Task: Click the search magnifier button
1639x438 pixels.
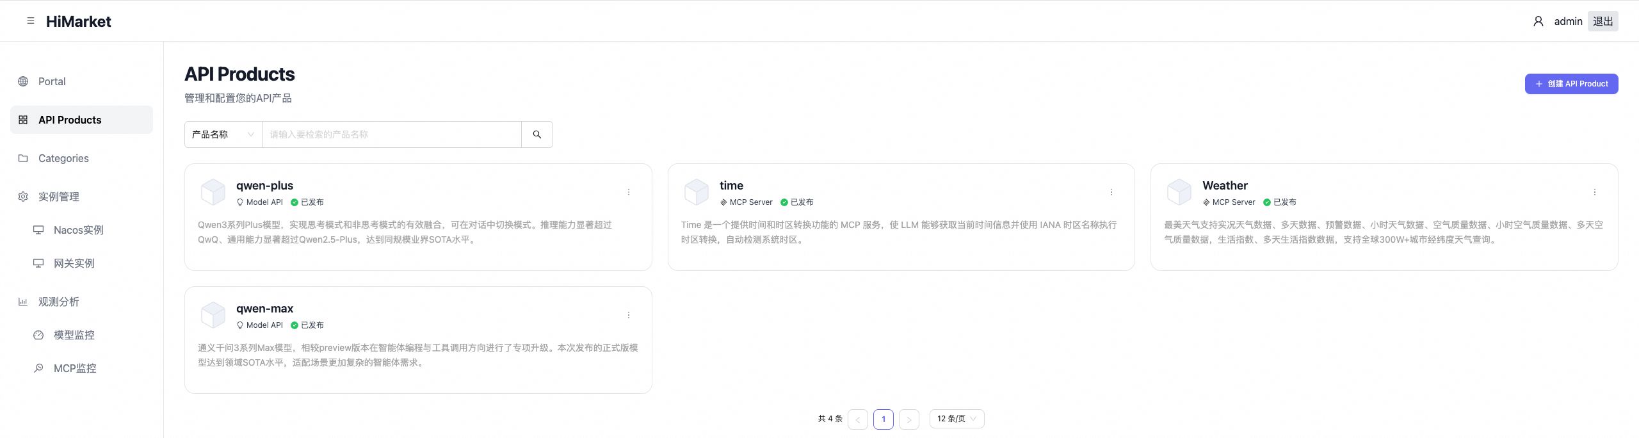Action: [537, 134]
